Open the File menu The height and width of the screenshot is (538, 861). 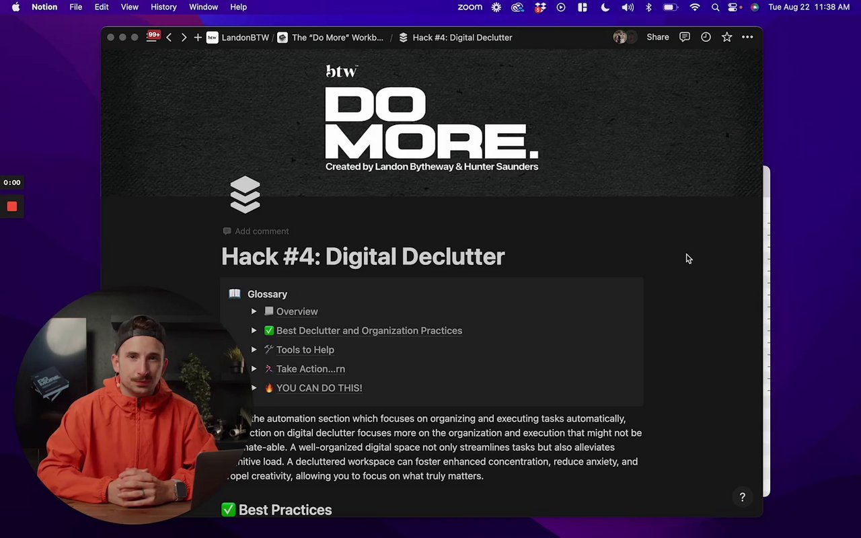tap(76, 7)
